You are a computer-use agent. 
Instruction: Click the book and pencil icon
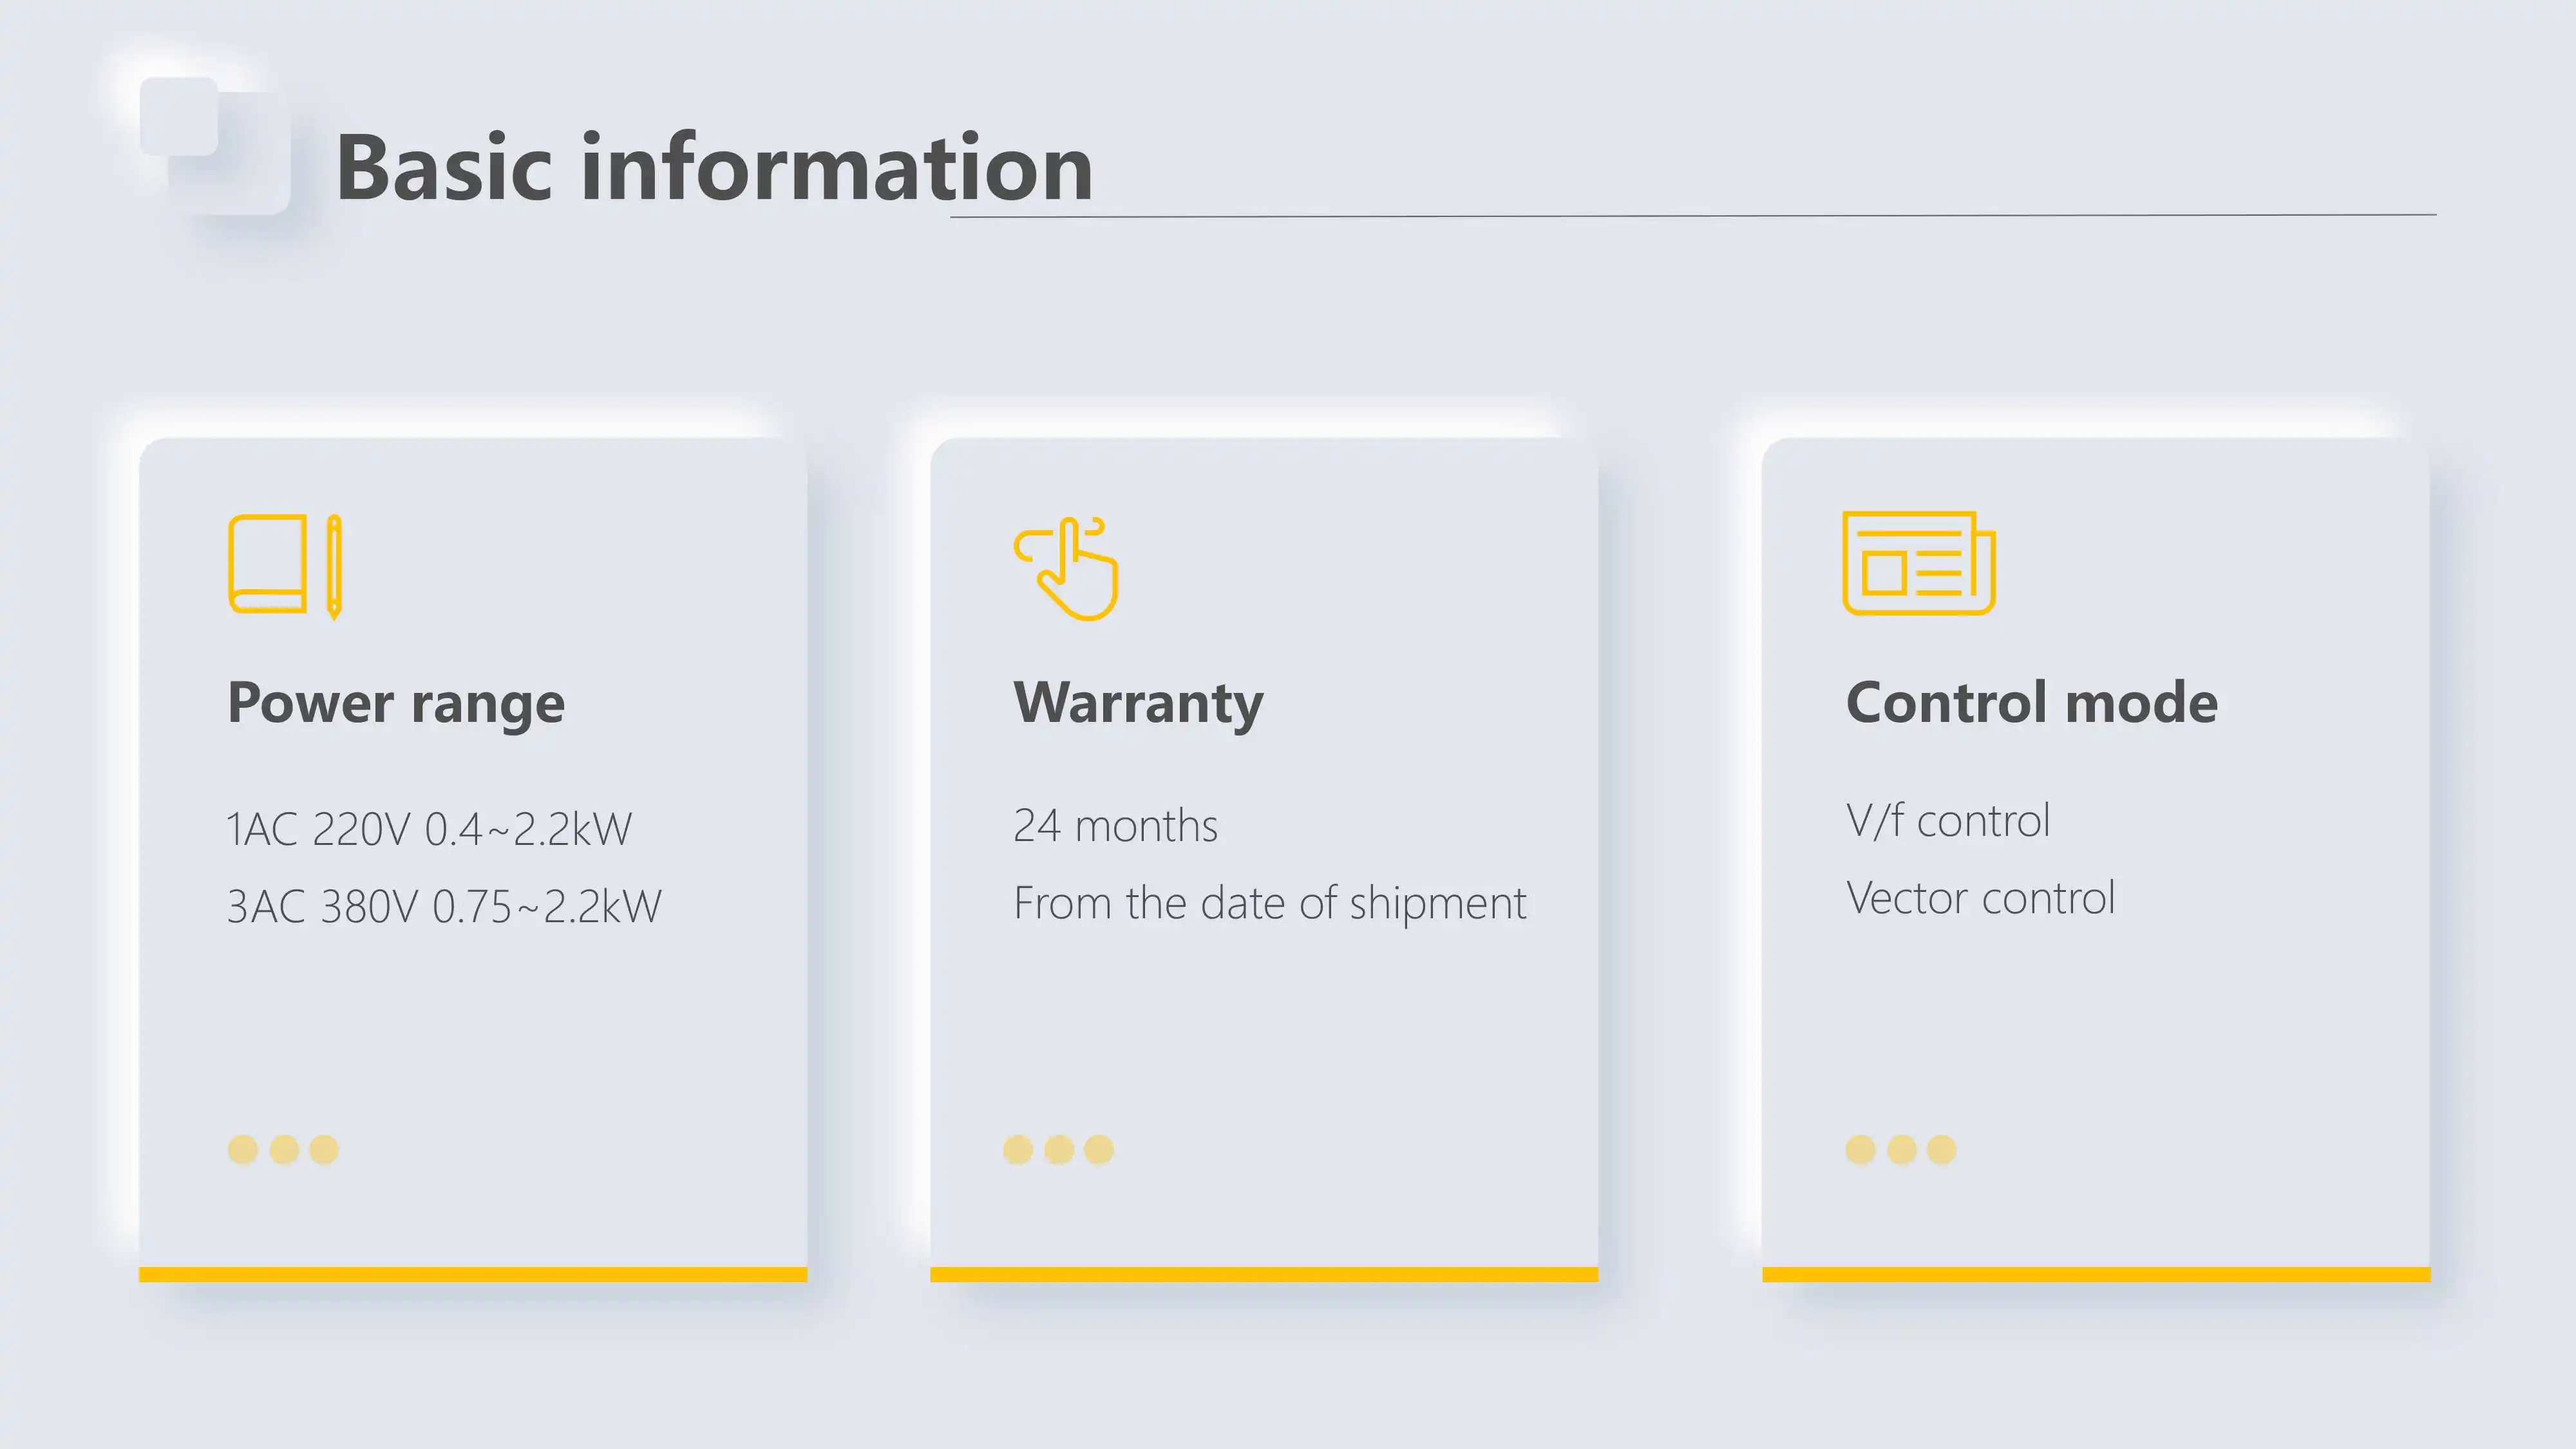(285, 566)
